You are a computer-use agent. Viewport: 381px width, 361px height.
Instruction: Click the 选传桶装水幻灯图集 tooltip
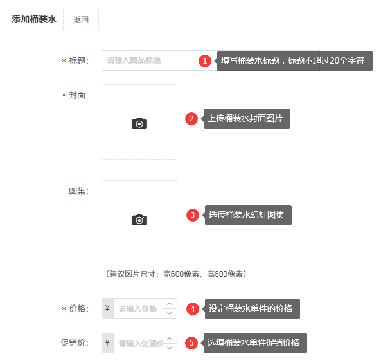pyautogui.click(x=248, y=215)
